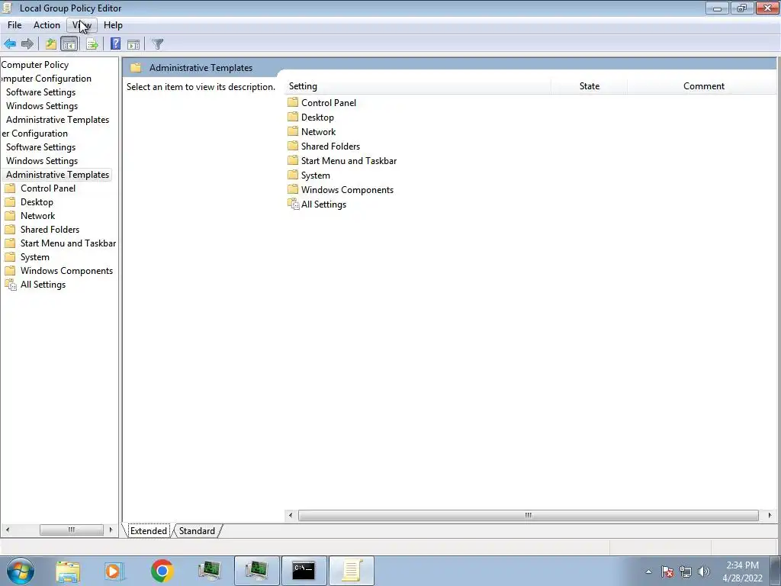781x586 pixels.
Task: Click tree pane horizontal scrollbar thumb
Action: (71, 530)
